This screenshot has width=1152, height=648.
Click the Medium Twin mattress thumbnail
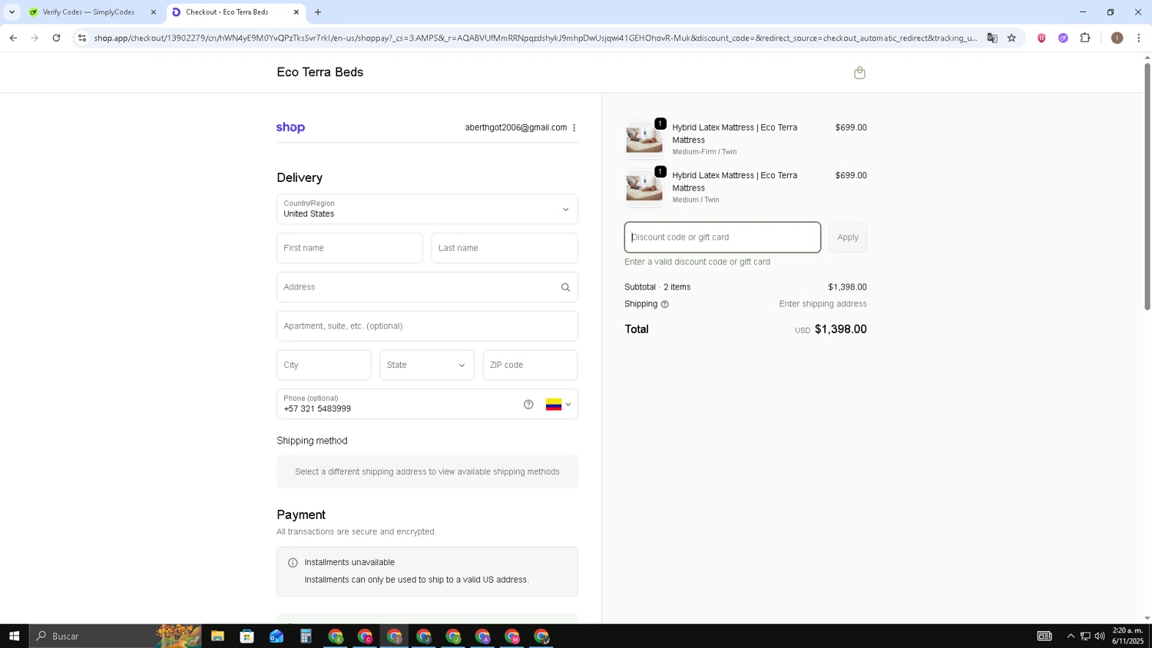point(644,187)
